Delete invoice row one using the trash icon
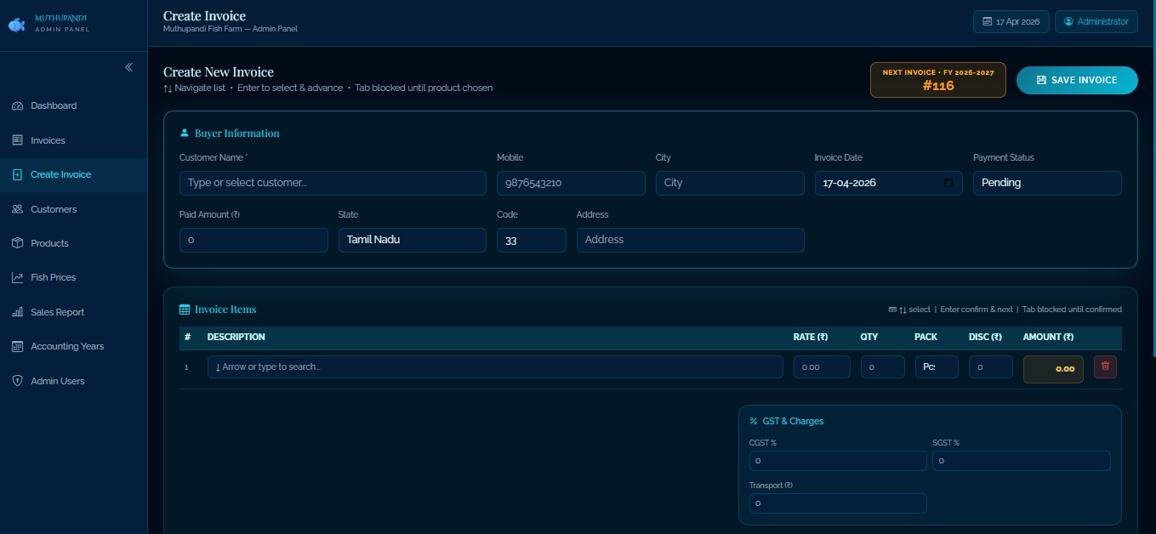Screen dimensions: 1156x534 [1105, 366]
